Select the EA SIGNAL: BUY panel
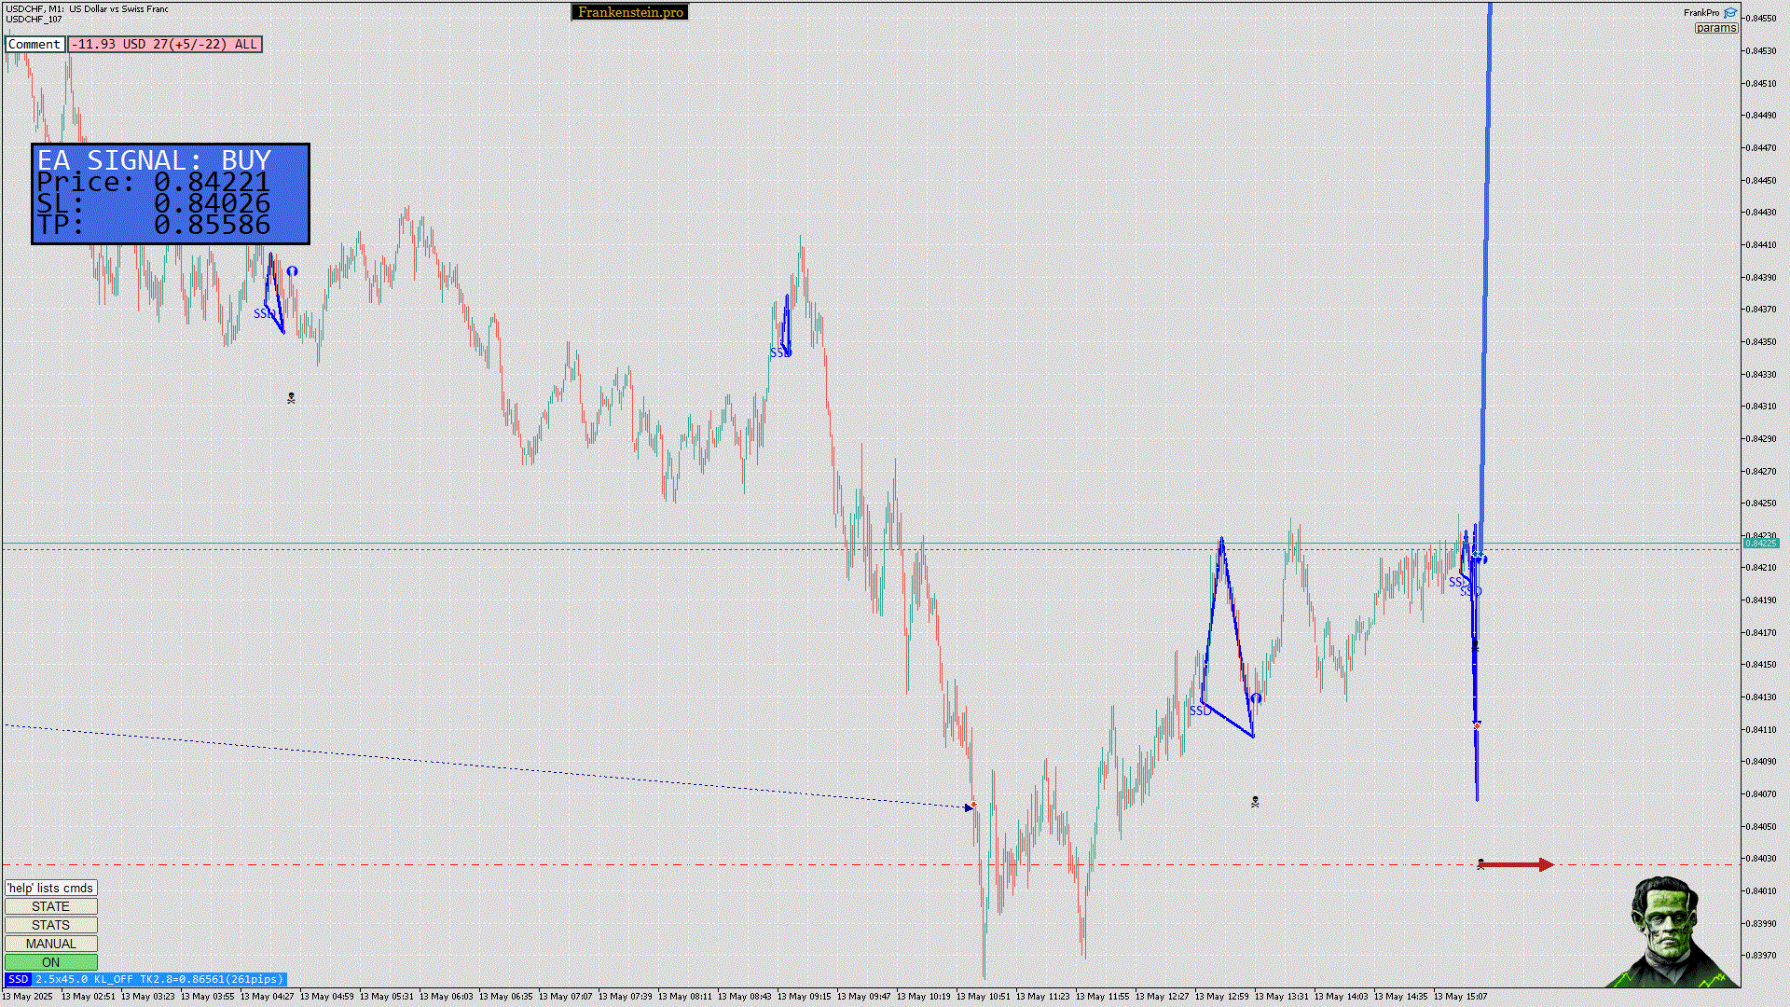The height and width of the screenshot is (1007, 1790). pos(171,194)
